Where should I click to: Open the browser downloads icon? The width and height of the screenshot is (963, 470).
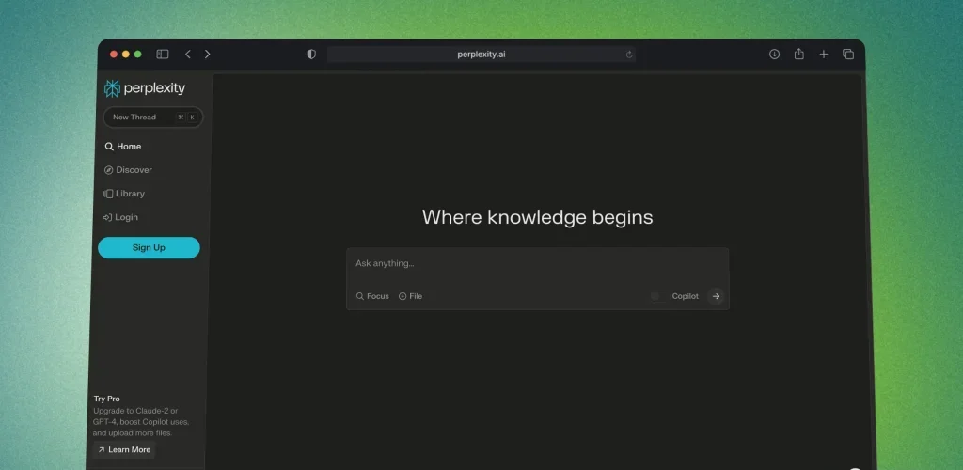[x=774, y=55]
